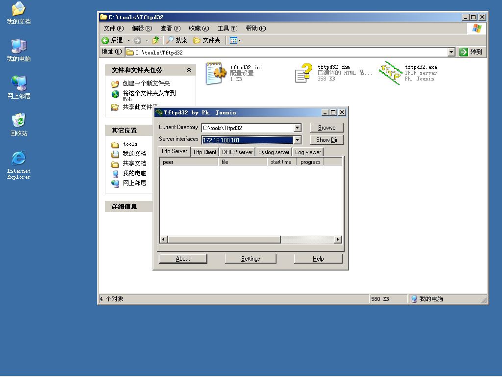
Task: Open Tftpd32 Settings button
Action: coord(251,259)
